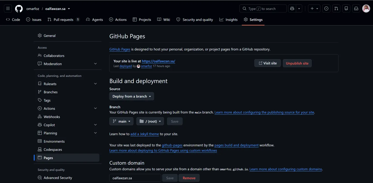
Task: Switch to the Wiki tab
Action: 164,20
